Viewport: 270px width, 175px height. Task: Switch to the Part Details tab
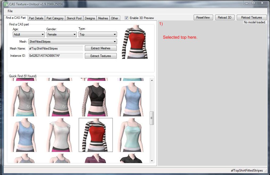coord(36,18)
